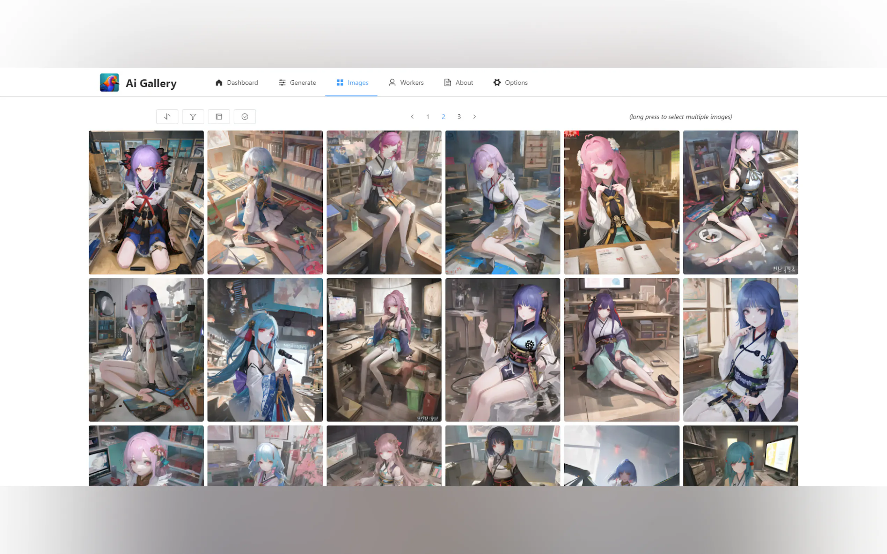Navigate to page 1

click(x=427, y=117)
